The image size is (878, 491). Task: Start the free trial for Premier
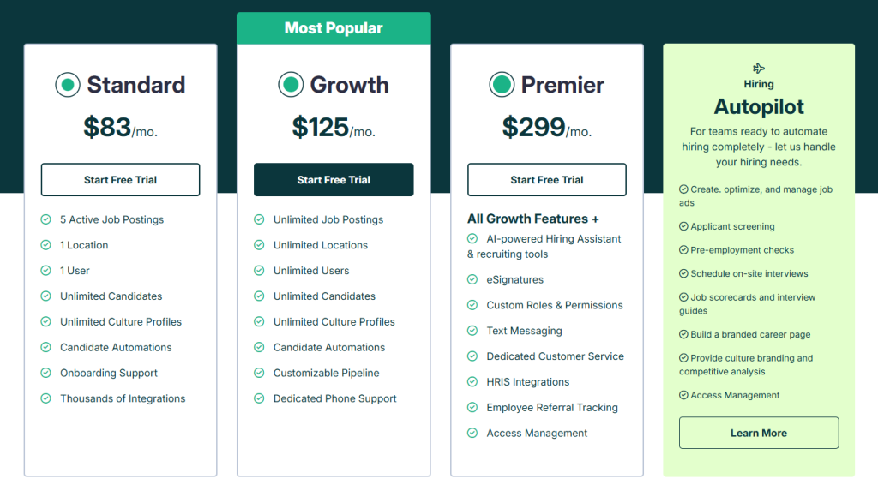pyautogui.click(x=546, y=180)
